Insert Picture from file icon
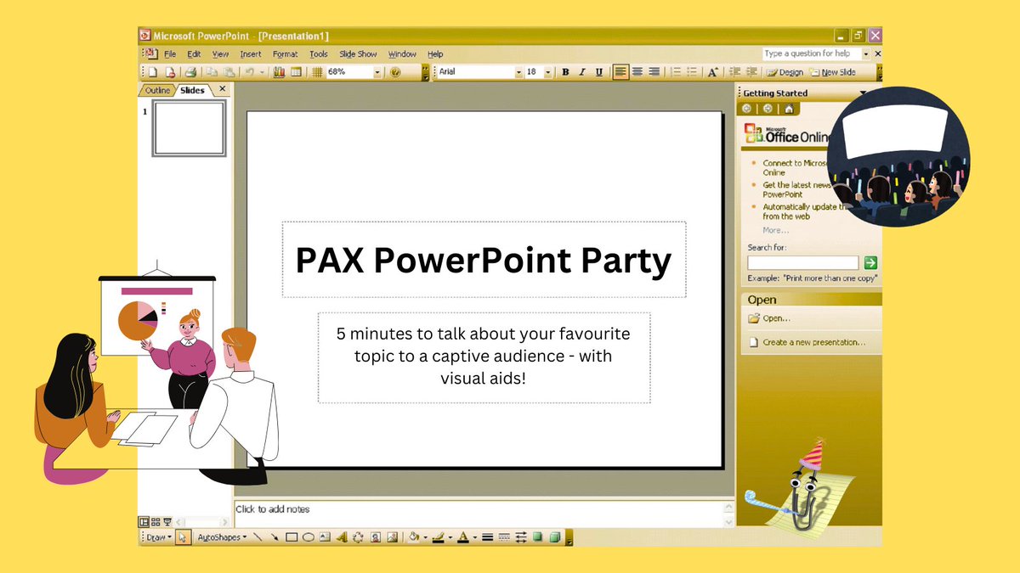Image resolution: width=1020 pixels, height=573 pixels. pos(392,537)
